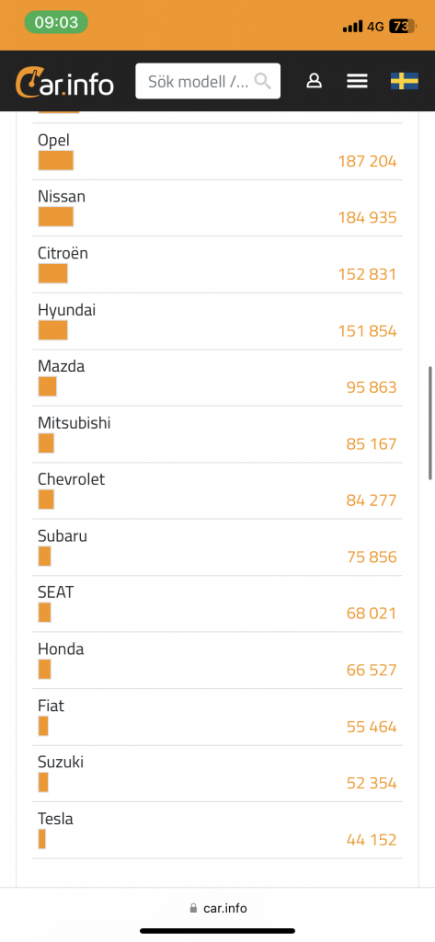Tap the magnifying glass search icon
The height and width of the screenshot is (942, 435).
click(262, 81)
